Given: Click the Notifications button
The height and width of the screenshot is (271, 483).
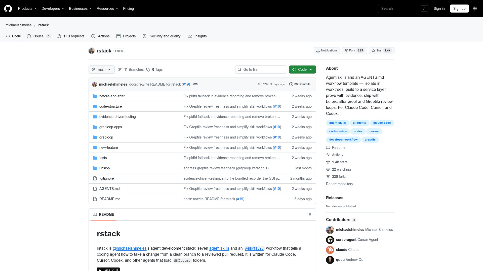Looking at the screenshot, I should tap(327, 51).
